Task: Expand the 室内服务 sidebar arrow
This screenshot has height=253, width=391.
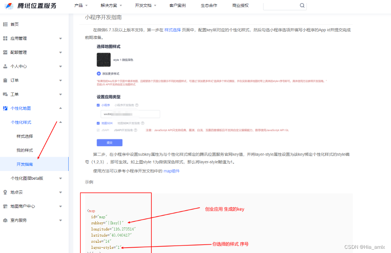Action: pos(60,220)
